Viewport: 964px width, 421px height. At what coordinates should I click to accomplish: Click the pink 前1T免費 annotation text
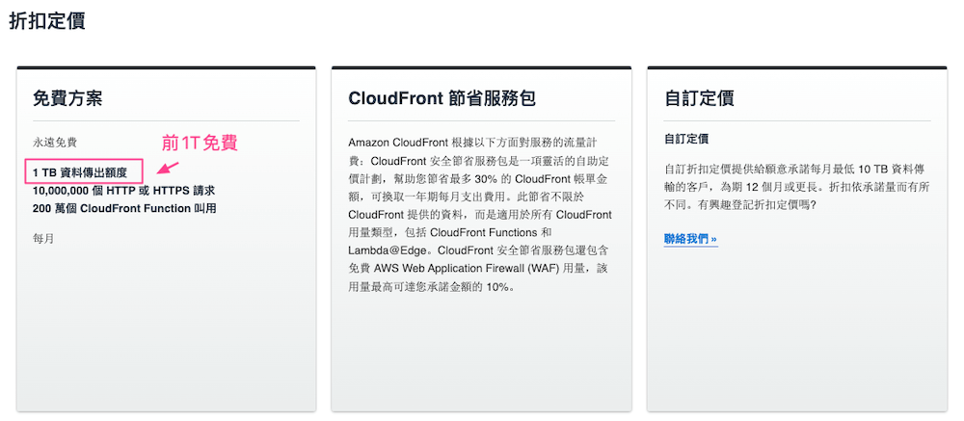click(x=200, y=144)
